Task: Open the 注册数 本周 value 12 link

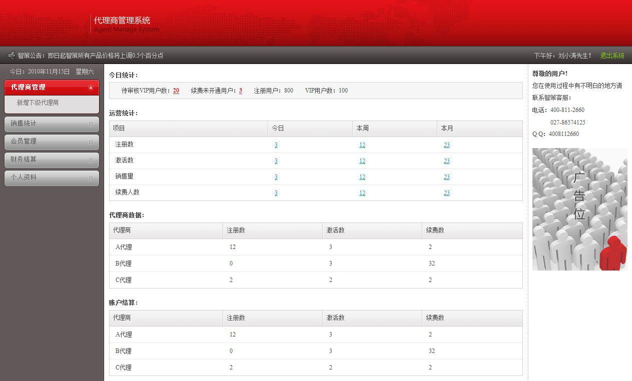Action: 362,145
